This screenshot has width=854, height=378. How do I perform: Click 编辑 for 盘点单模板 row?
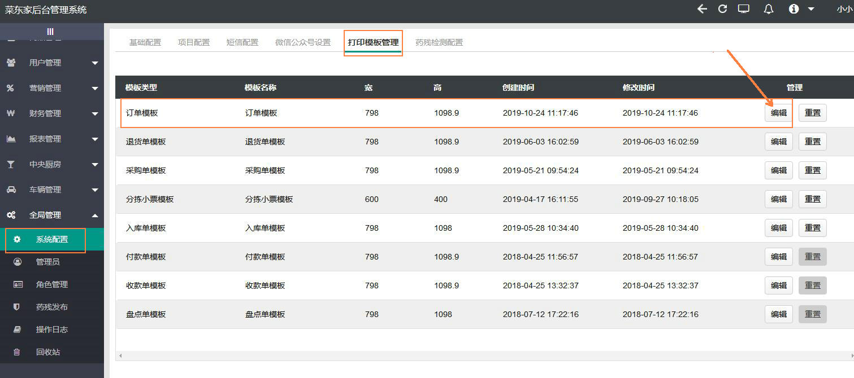coord(778,314)
